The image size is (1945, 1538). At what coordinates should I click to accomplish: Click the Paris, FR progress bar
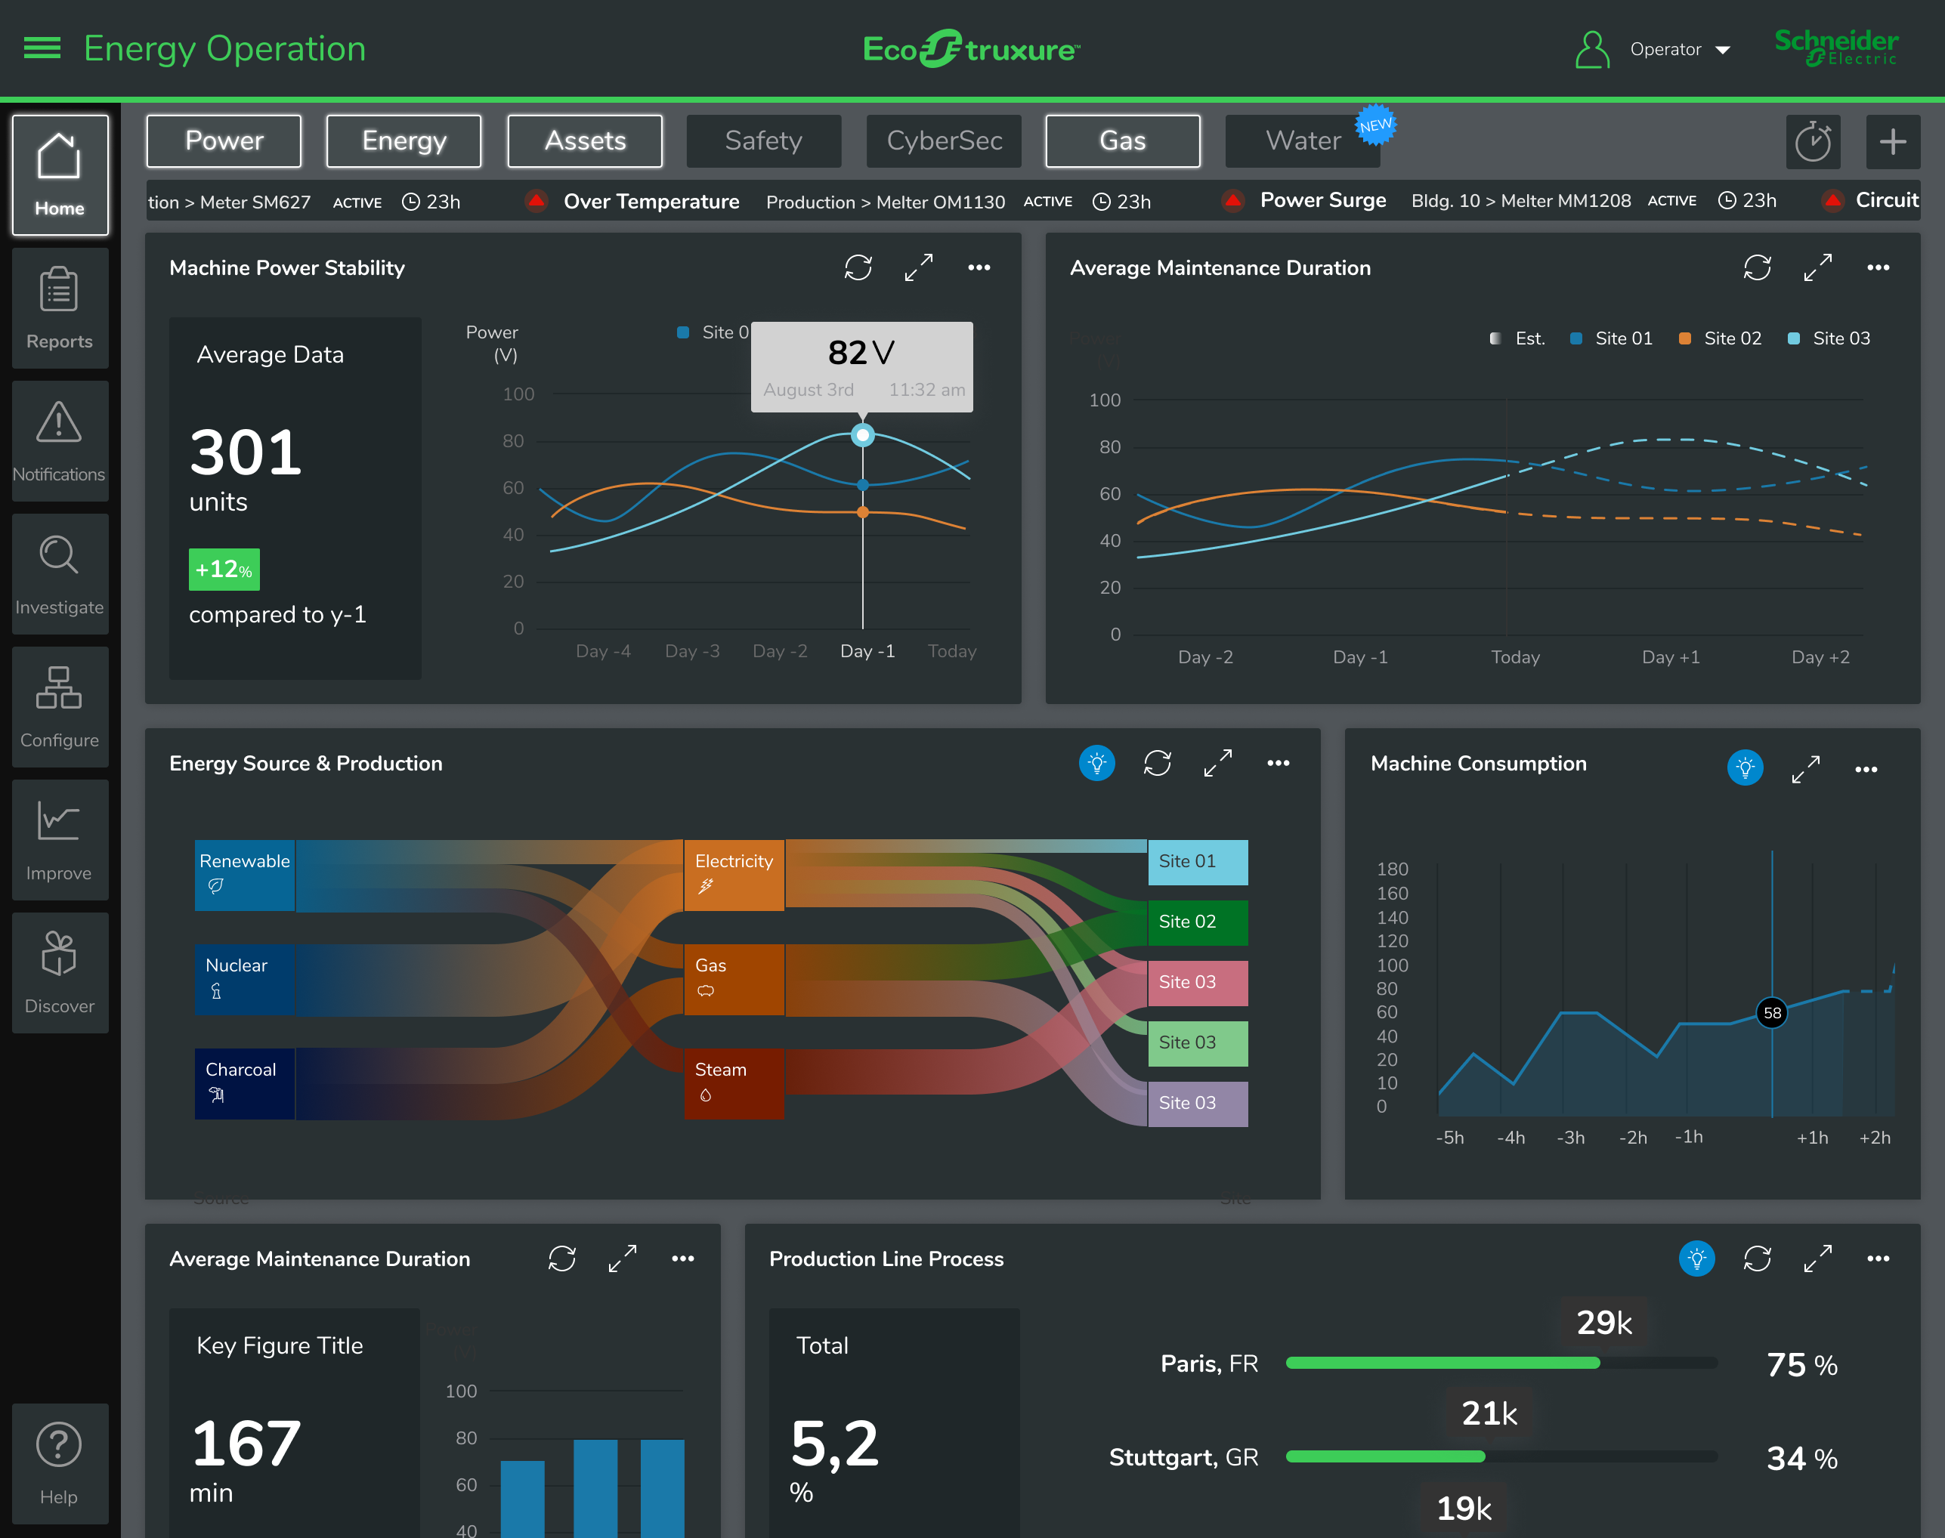1501,1363
